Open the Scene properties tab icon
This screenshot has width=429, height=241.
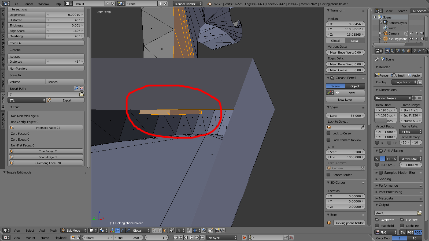[398, 51]
